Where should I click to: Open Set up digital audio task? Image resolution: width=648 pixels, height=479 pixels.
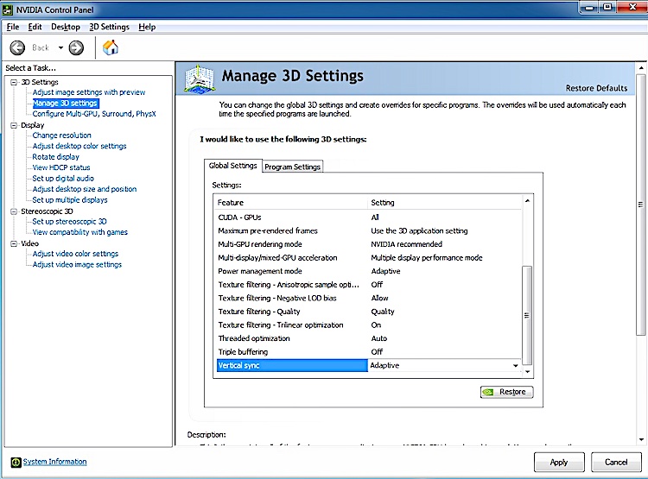click(63, 178)
